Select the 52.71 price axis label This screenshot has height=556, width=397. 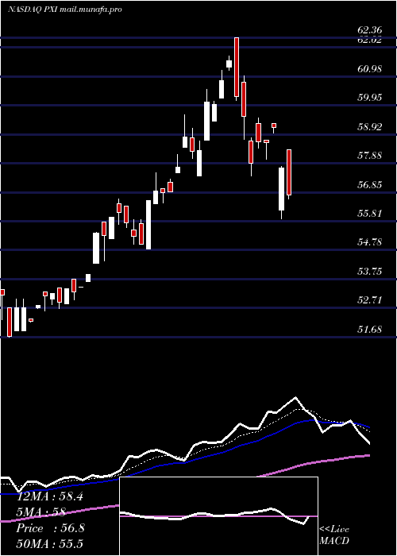369,300
